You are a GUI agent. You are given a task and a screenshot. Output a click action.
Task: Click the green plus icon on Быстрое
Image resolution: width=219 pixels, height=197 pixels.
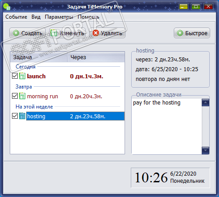point(180,33)
